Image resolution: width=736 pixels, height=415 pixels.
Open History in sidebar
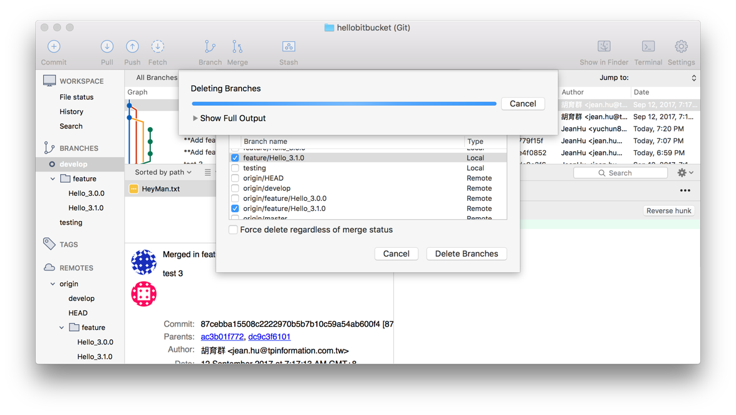[x=71, y=111]
